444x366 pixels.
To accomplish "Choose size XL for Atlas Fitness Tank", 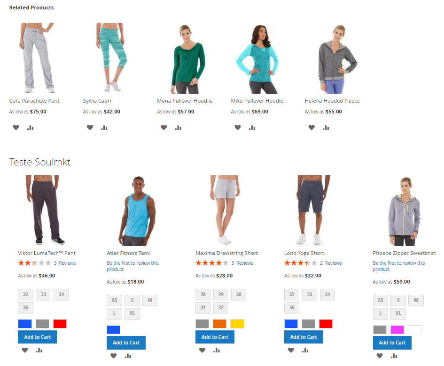I will [132, 313].
